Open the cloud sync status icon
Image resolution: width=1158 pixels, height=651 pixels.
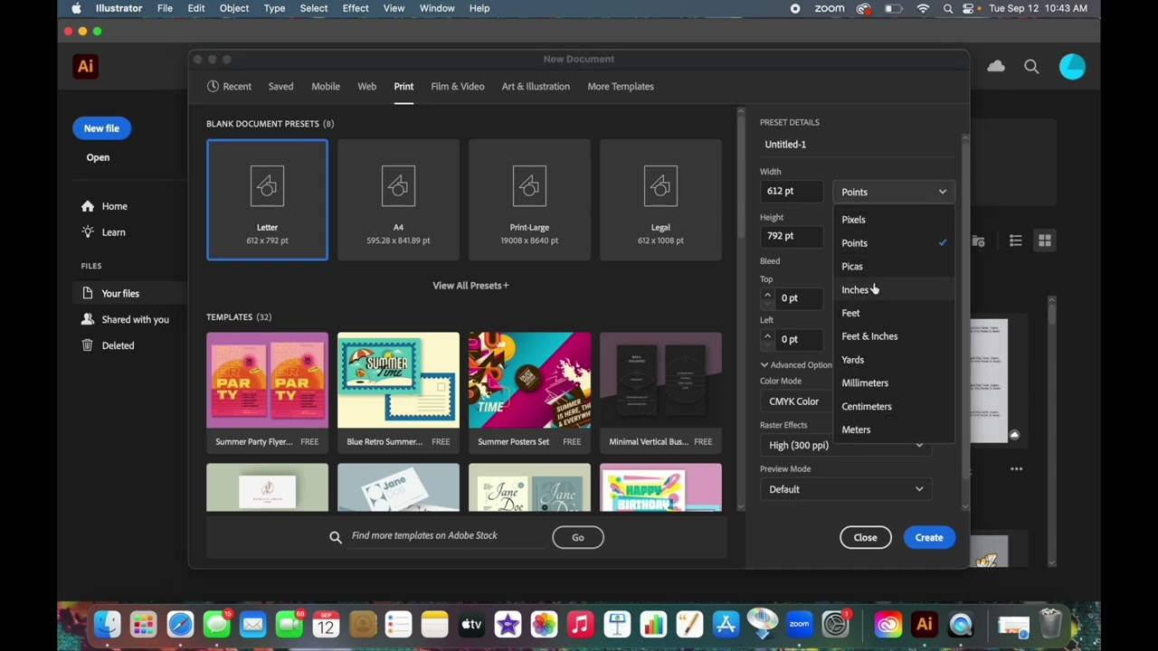(x=996, y=66)
